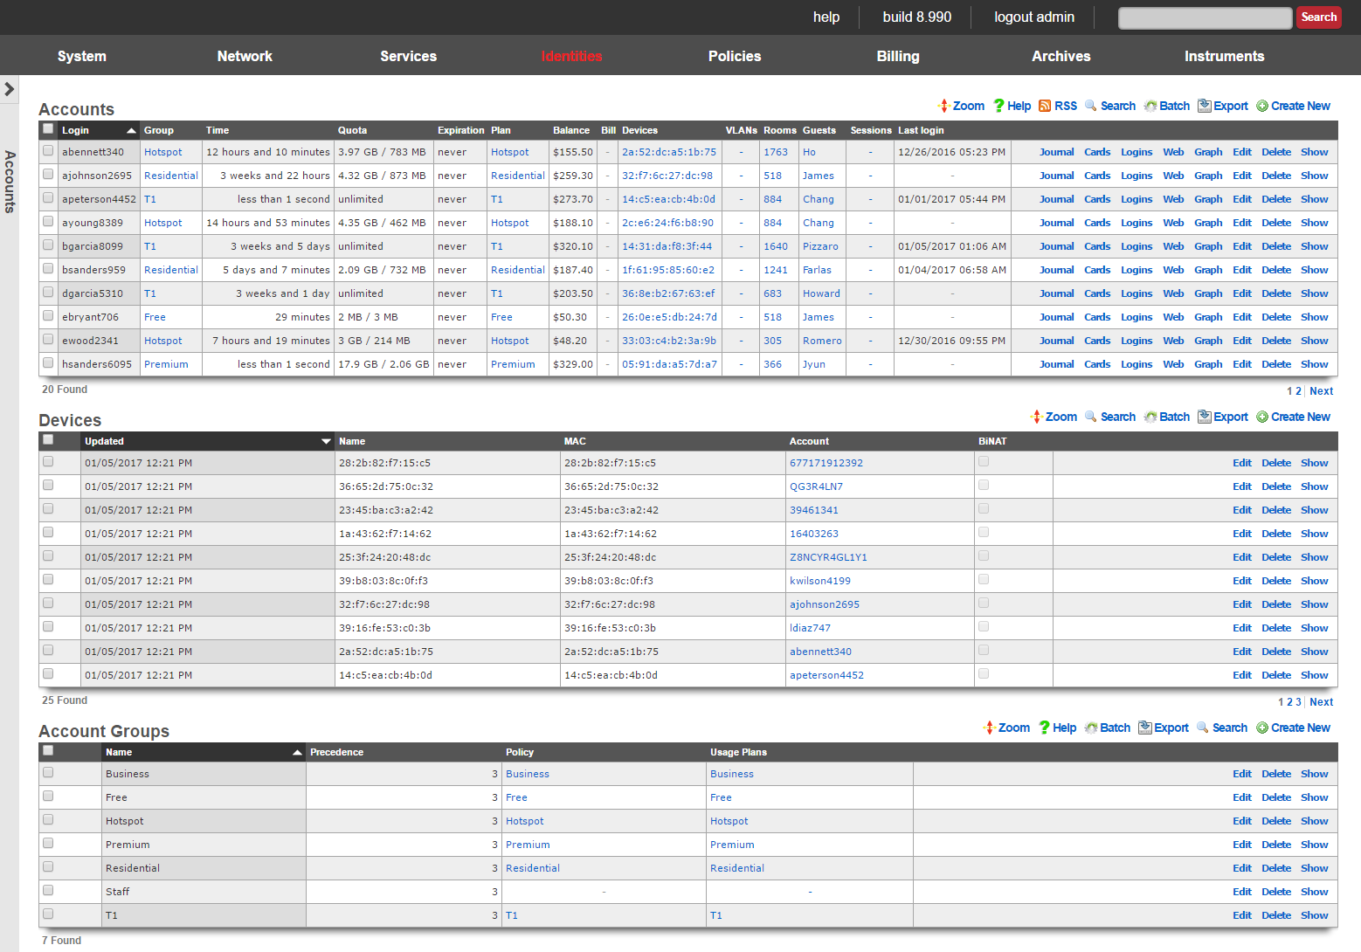Viewport: 1361px width, 952px height.
Task: Open Graph for user bgarcia8099
Action: (1207, 246)
